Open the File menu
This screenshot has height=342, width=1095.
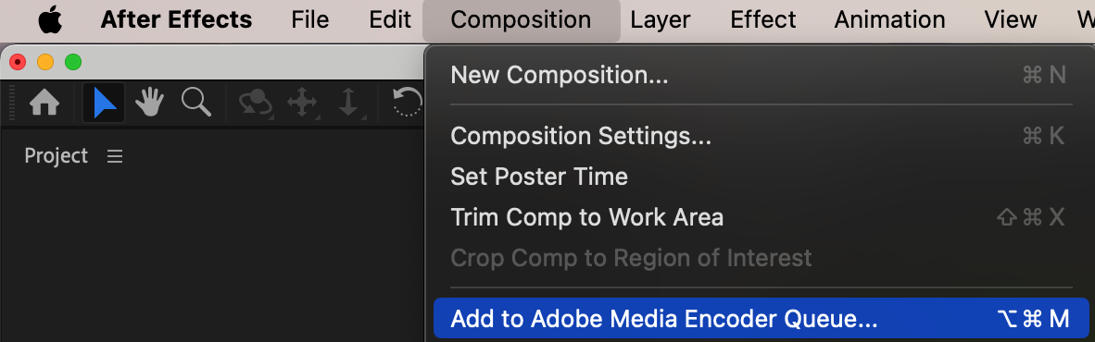pos(310,20)
